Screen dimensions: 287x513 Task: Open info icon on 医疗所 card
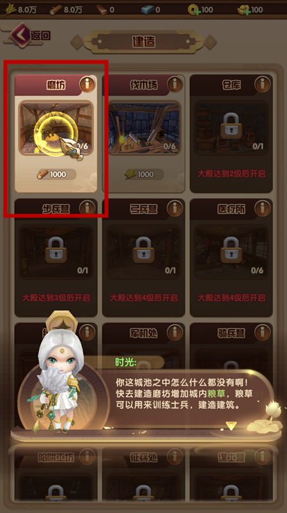[263, 208]
